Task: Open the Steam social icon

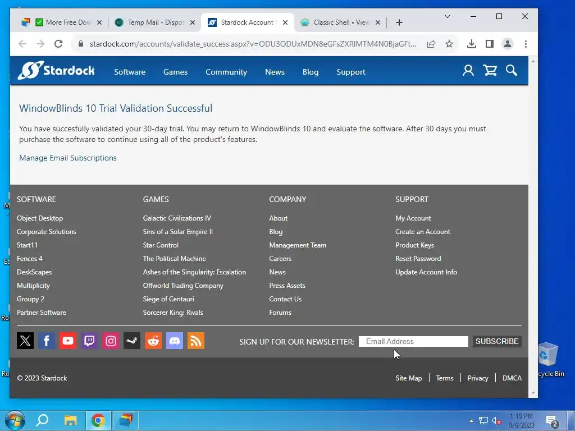Action: [x=132, y=341]
